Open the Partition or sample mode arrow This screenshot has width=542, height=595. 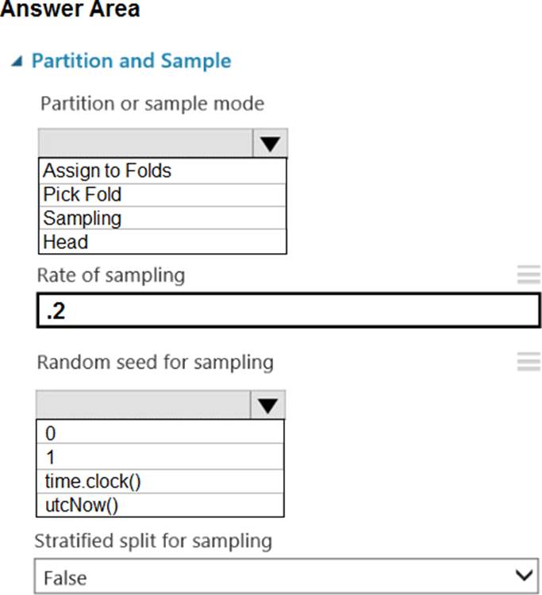click(x=270, y=144)
